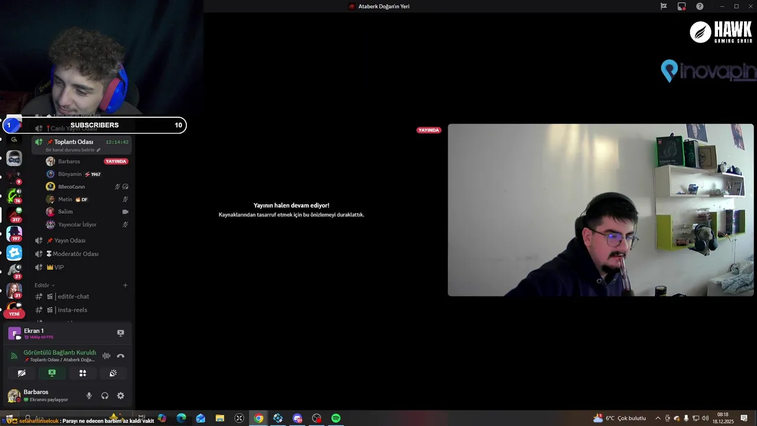The height and width of the screenshot is (426, 757).
Task: Show hidden system tray icons chevron
Action: [x=658, y=418]
